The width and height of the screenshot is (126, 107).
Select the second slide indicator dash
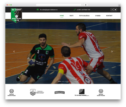click(x=63, y=81)
